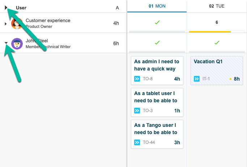Screen dimensions: 247x167
Task: Select the 02 TUE day tab
Action: coord(217,6)
